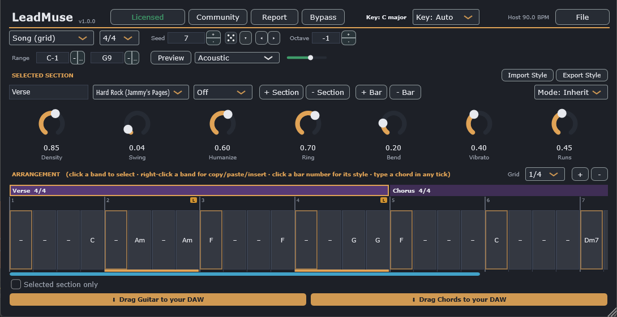Increase grid resolution with the plus button
The image size is (617, 317).
[580, 175]
